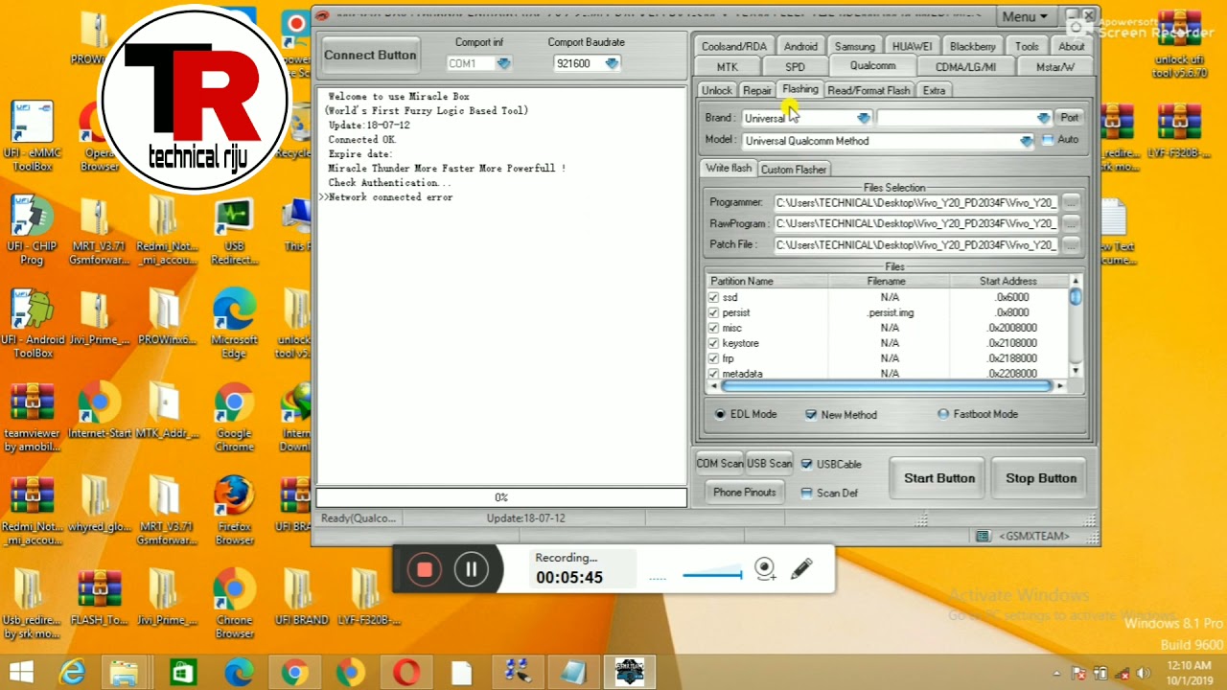Select the FLASH_To archive on desktop
This screenshot has width=1227, height=690.
100,597
